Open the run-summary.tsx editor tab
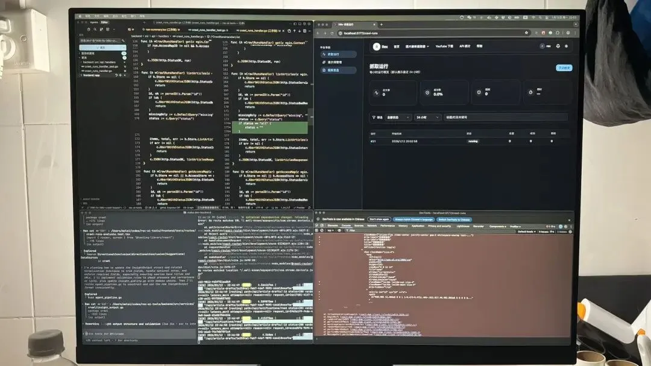This screenshot has width=651, height=366. 163,30
